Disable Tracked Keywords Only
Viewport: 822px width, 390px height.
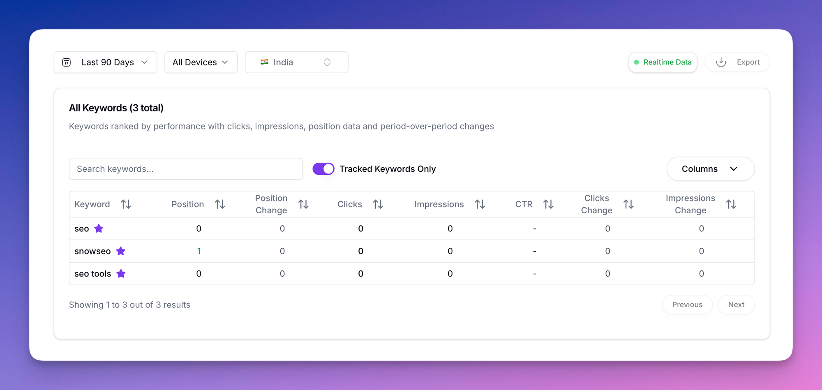pyautogui.click(x=323, y=168)
